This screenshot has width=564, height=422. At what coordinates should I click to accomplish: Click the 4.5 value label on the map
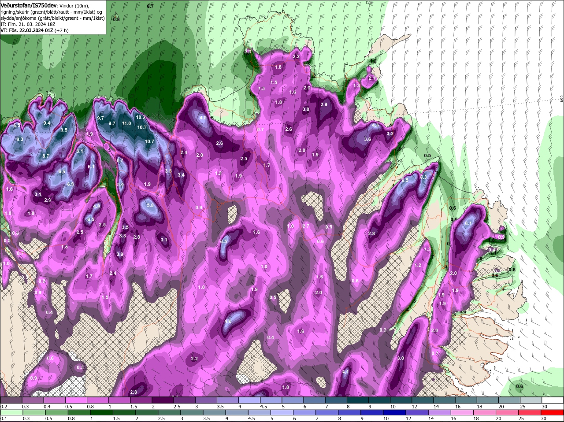(203, 118)
